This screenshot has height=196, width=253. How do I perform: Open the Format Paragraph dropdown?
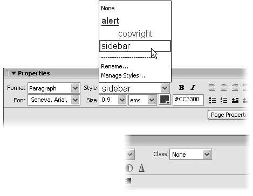coord(54,88)
